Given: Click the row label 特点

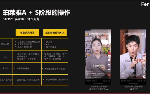Looking at the screenshot, I should (4, 57).
